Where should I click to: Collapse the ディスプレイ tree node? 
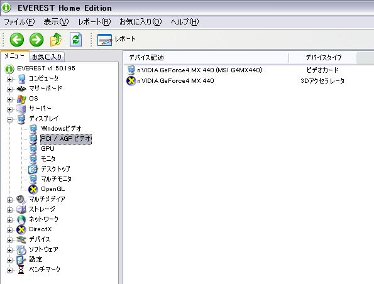(x=9, y=119)
